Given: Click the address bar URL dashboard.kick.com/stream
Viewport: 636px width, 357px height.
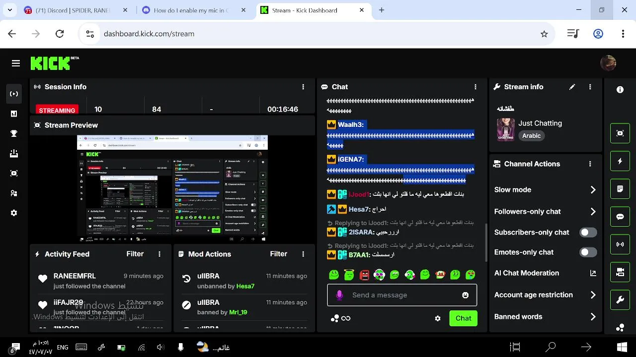Looking at the screenshot, I should (149, 34).
